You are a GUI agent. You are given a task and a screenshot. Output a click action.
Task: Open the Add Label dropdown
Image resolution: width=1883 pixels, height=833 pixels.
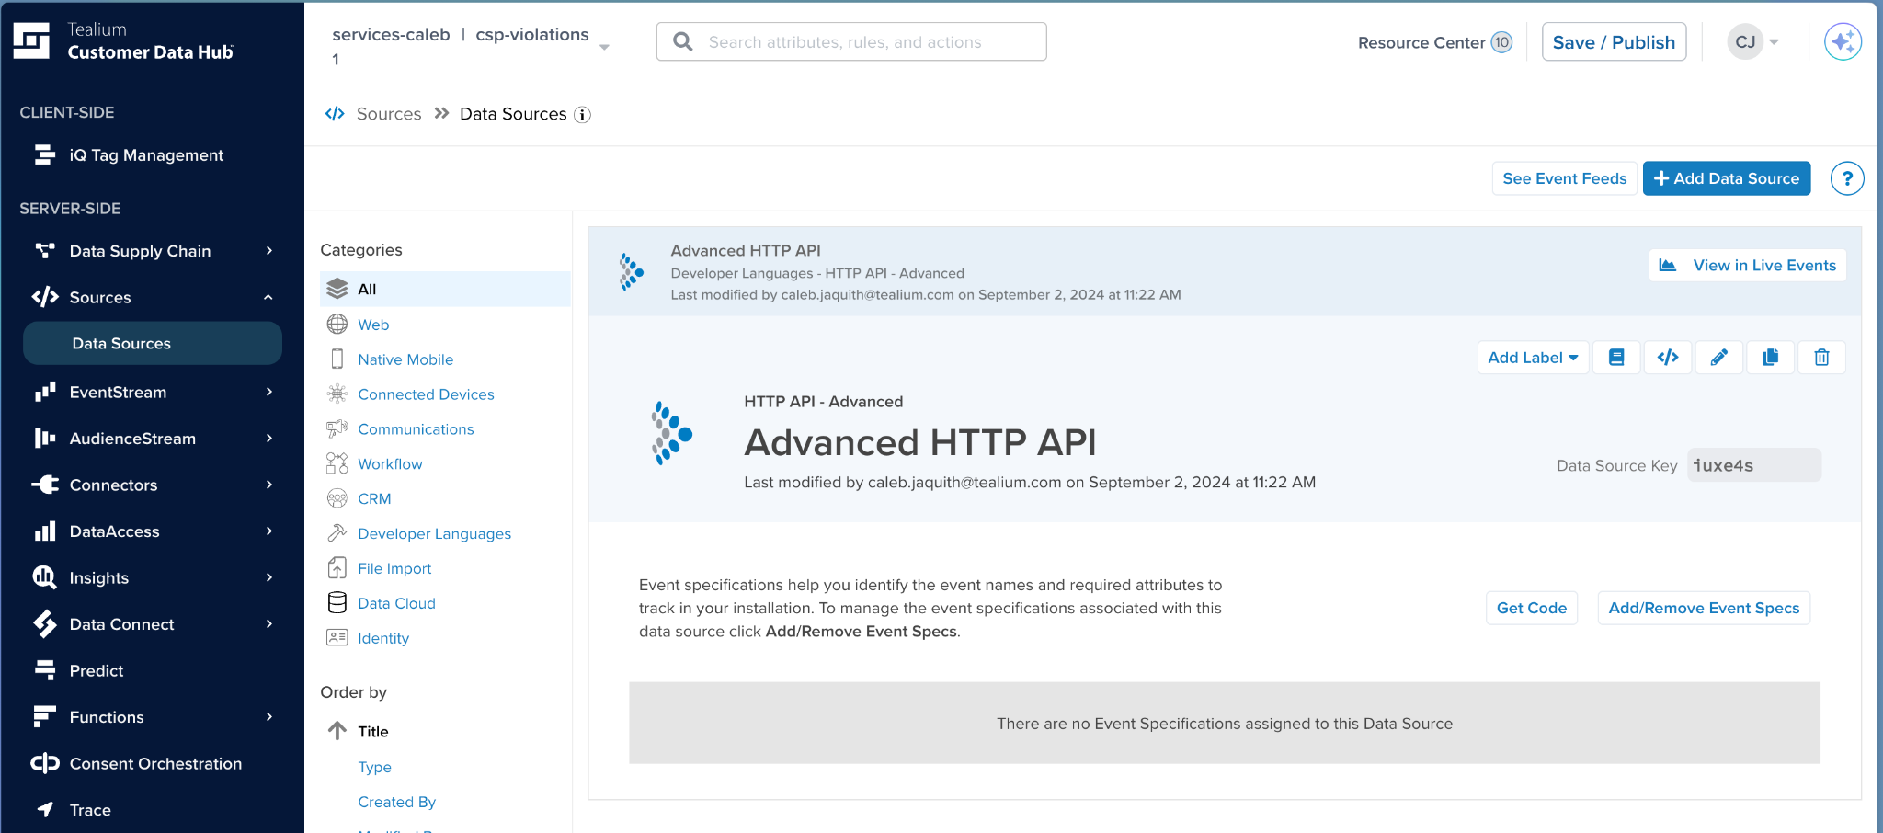click(1533, 358)
